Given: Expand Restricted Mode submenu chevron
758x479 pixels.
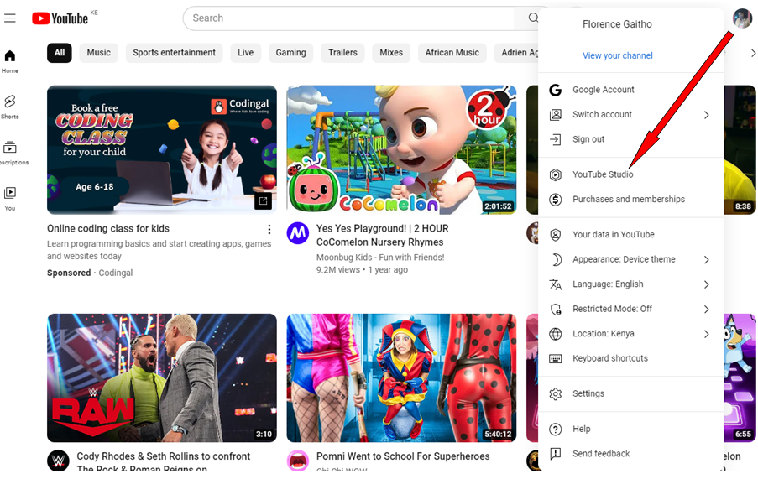Looking at the screenshot, I should tap(706, 309).
